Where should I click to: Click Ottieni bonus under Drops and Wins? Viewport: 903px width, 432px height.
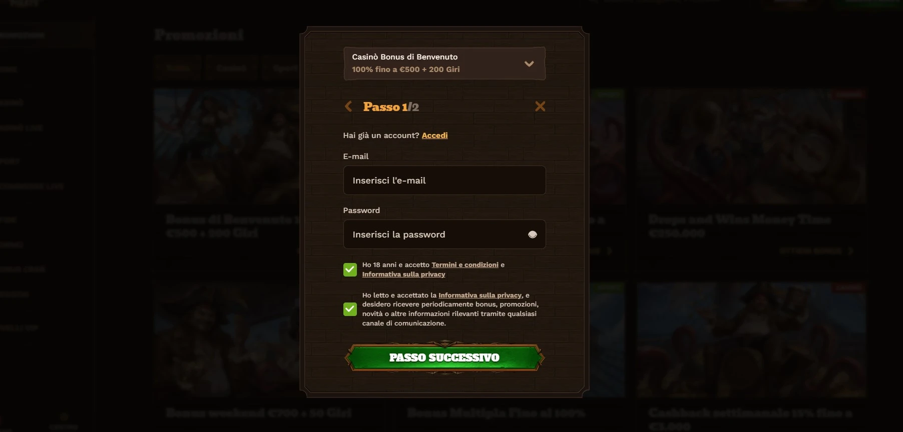[x=816, y=251]
